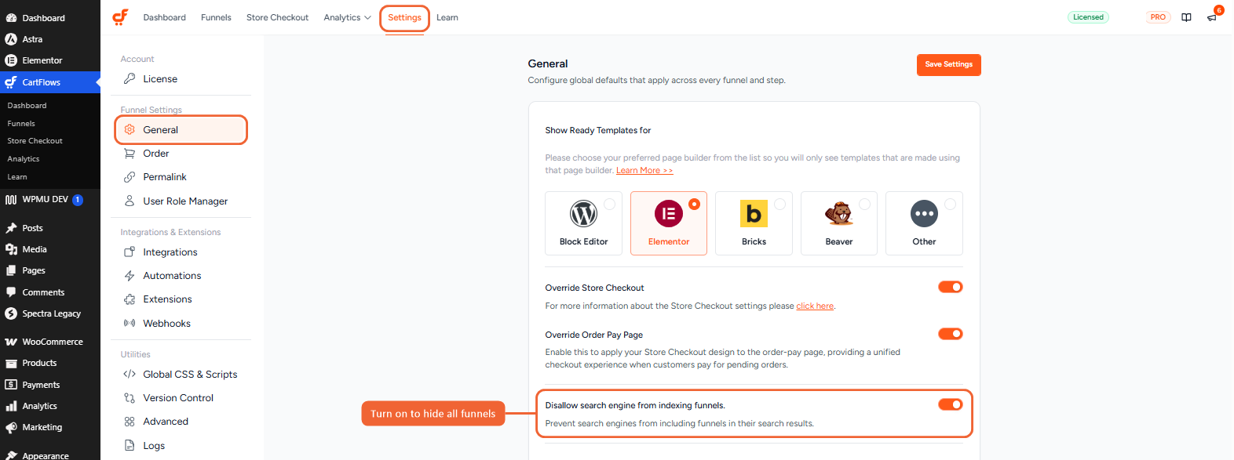
Task: Click the User Role Manager person icon
Action: click(130, 201)
